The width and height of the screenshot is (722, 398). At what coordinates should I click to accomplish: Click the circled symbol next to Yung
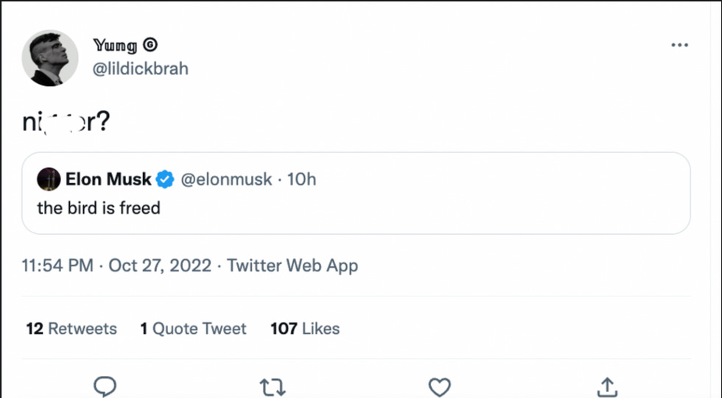pyautogui.click(x=150, y=46)
